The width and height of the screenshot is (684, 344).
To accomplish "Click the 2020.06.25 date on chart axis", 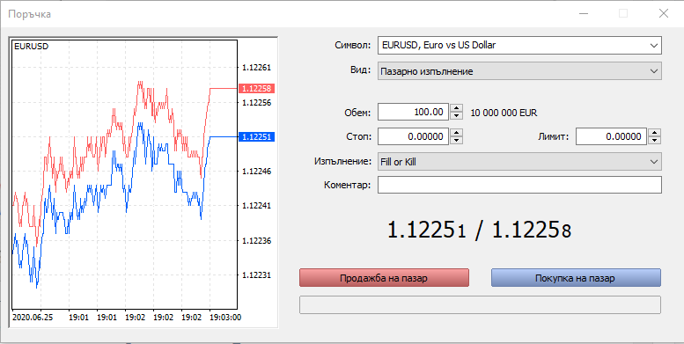I will point(33,318).
